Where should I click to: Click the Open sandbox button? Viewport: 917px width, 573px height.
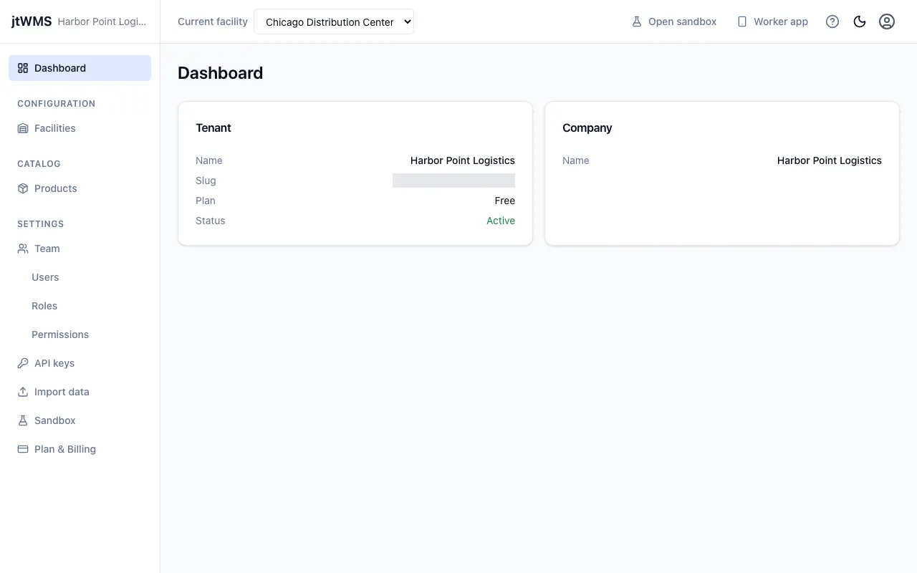coord(673,21)
